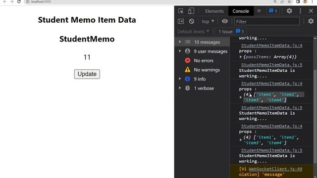Open DevTools settings gear in the tab bar
The width and height of the screenshot is (317, 178).
[x=289, y=11]
